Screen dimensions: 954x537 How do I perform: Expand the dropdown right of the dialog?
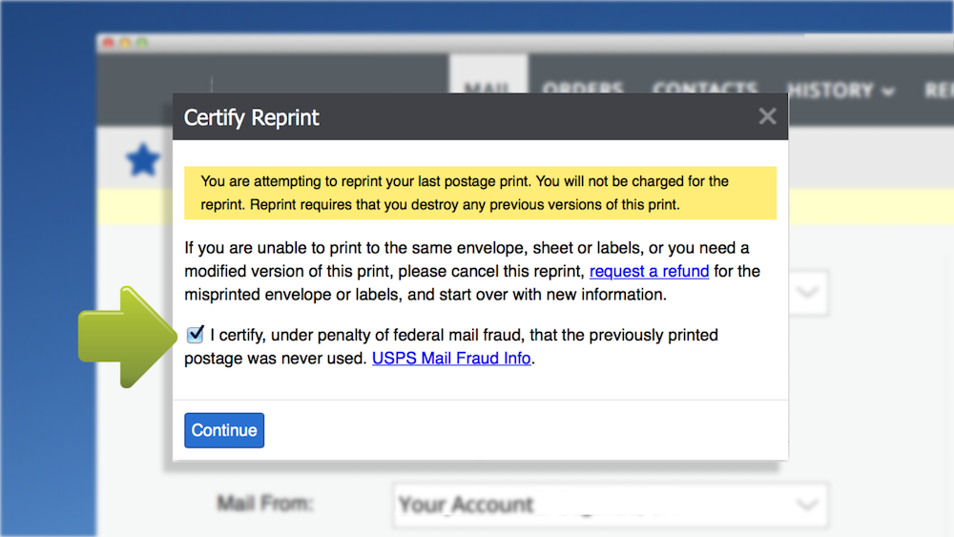coord(807,293)
